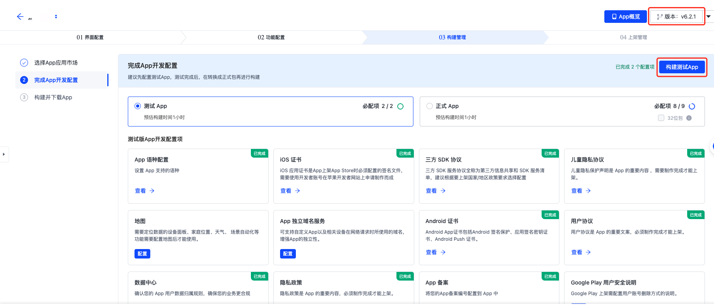Click the info icon beside 32位包
714x305 pixels.
coord(689,118)
